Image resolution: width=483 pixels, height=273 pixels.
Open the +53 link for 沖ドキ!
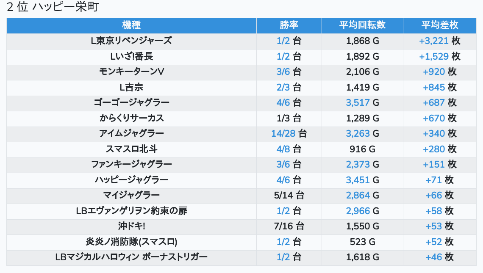tap(433, 226)
